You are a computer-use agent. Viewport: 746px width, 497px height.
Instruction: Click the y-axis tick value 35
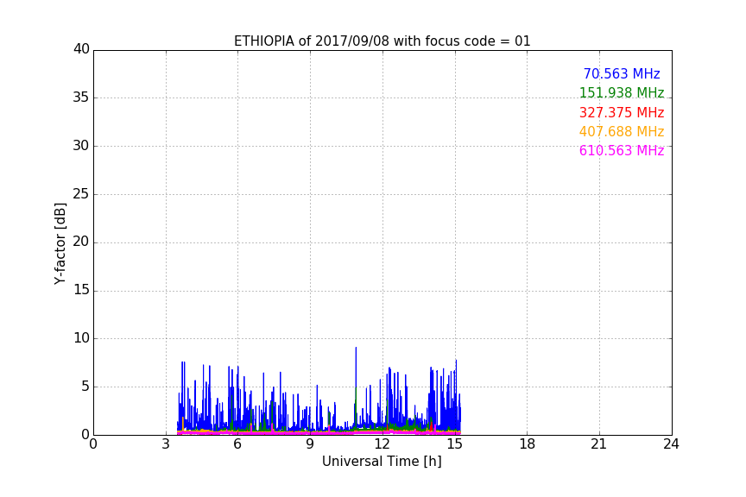tap(81, 98)
